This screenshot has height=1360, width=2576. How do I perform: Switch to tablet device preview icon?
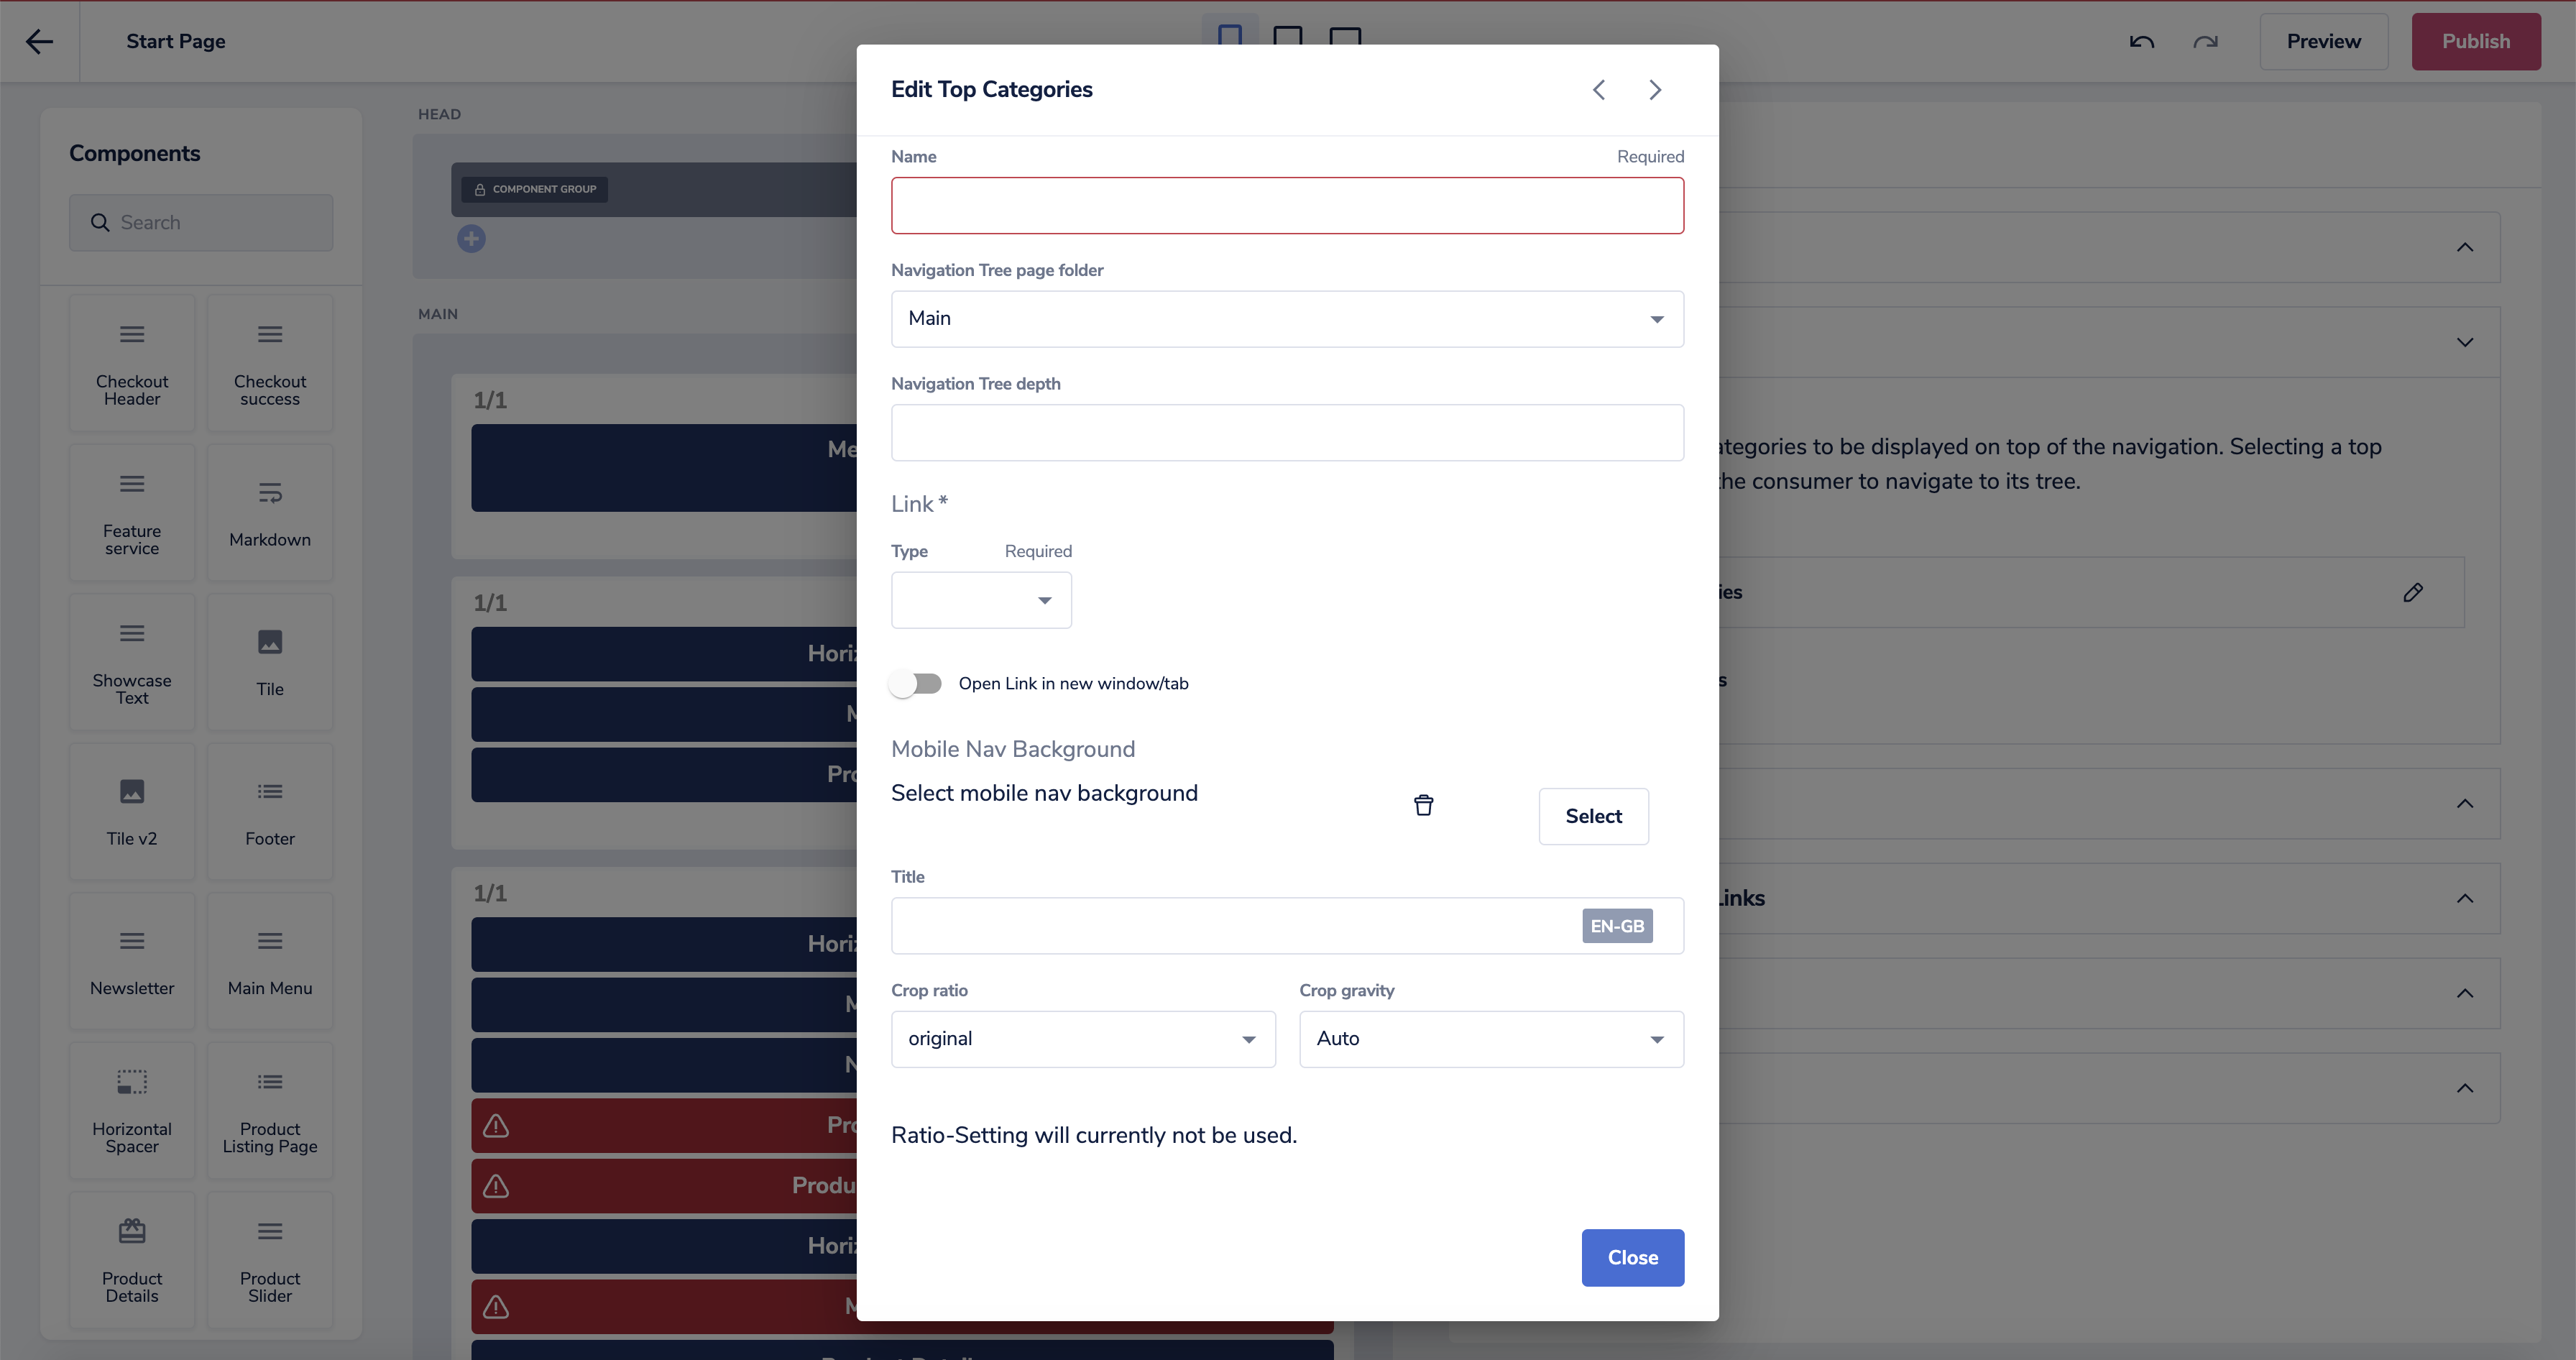1287,37
